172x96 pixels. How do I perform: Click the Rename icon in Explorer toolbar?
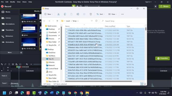coord(78,14)
